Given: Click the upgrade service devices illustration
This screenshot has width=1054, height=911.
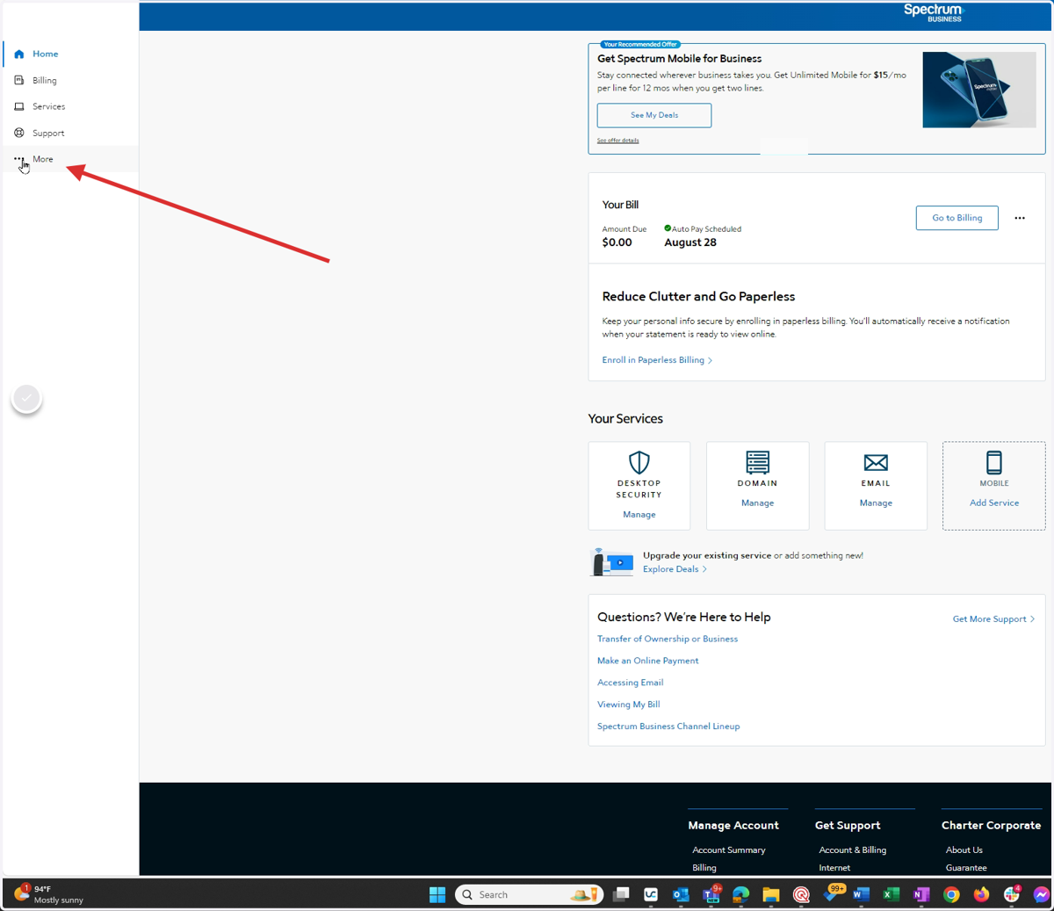Looking at the screenshot, I should coord(611,562).
